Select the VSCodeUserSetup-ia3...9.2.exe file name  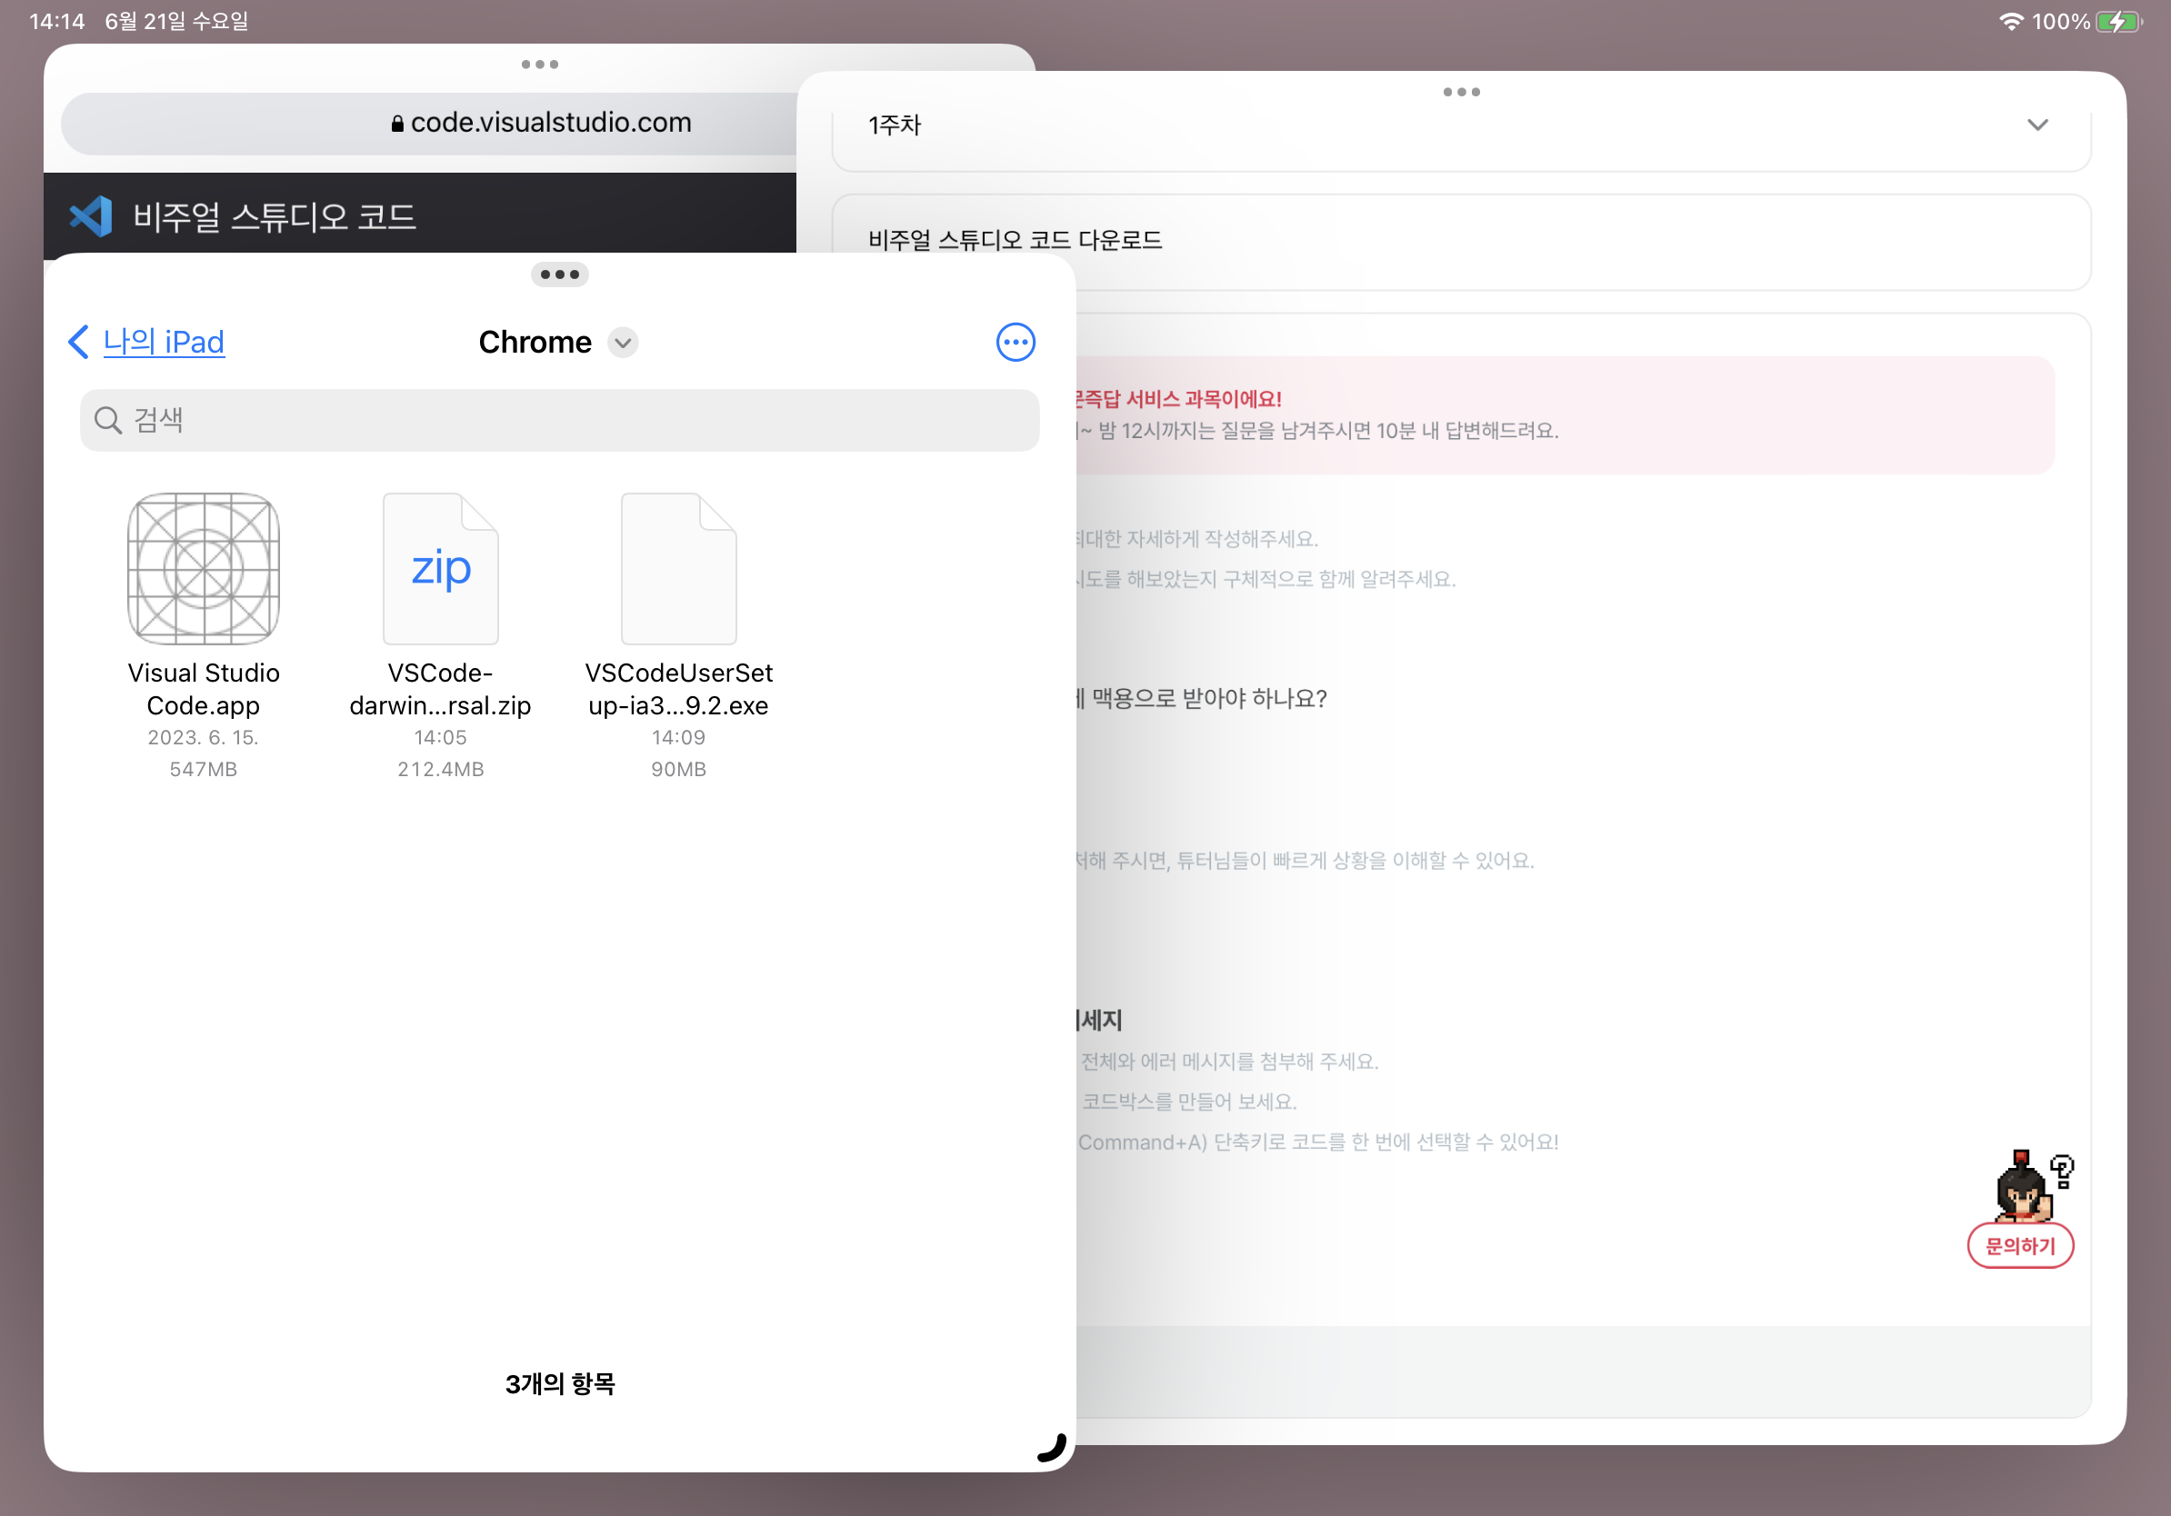679,689
